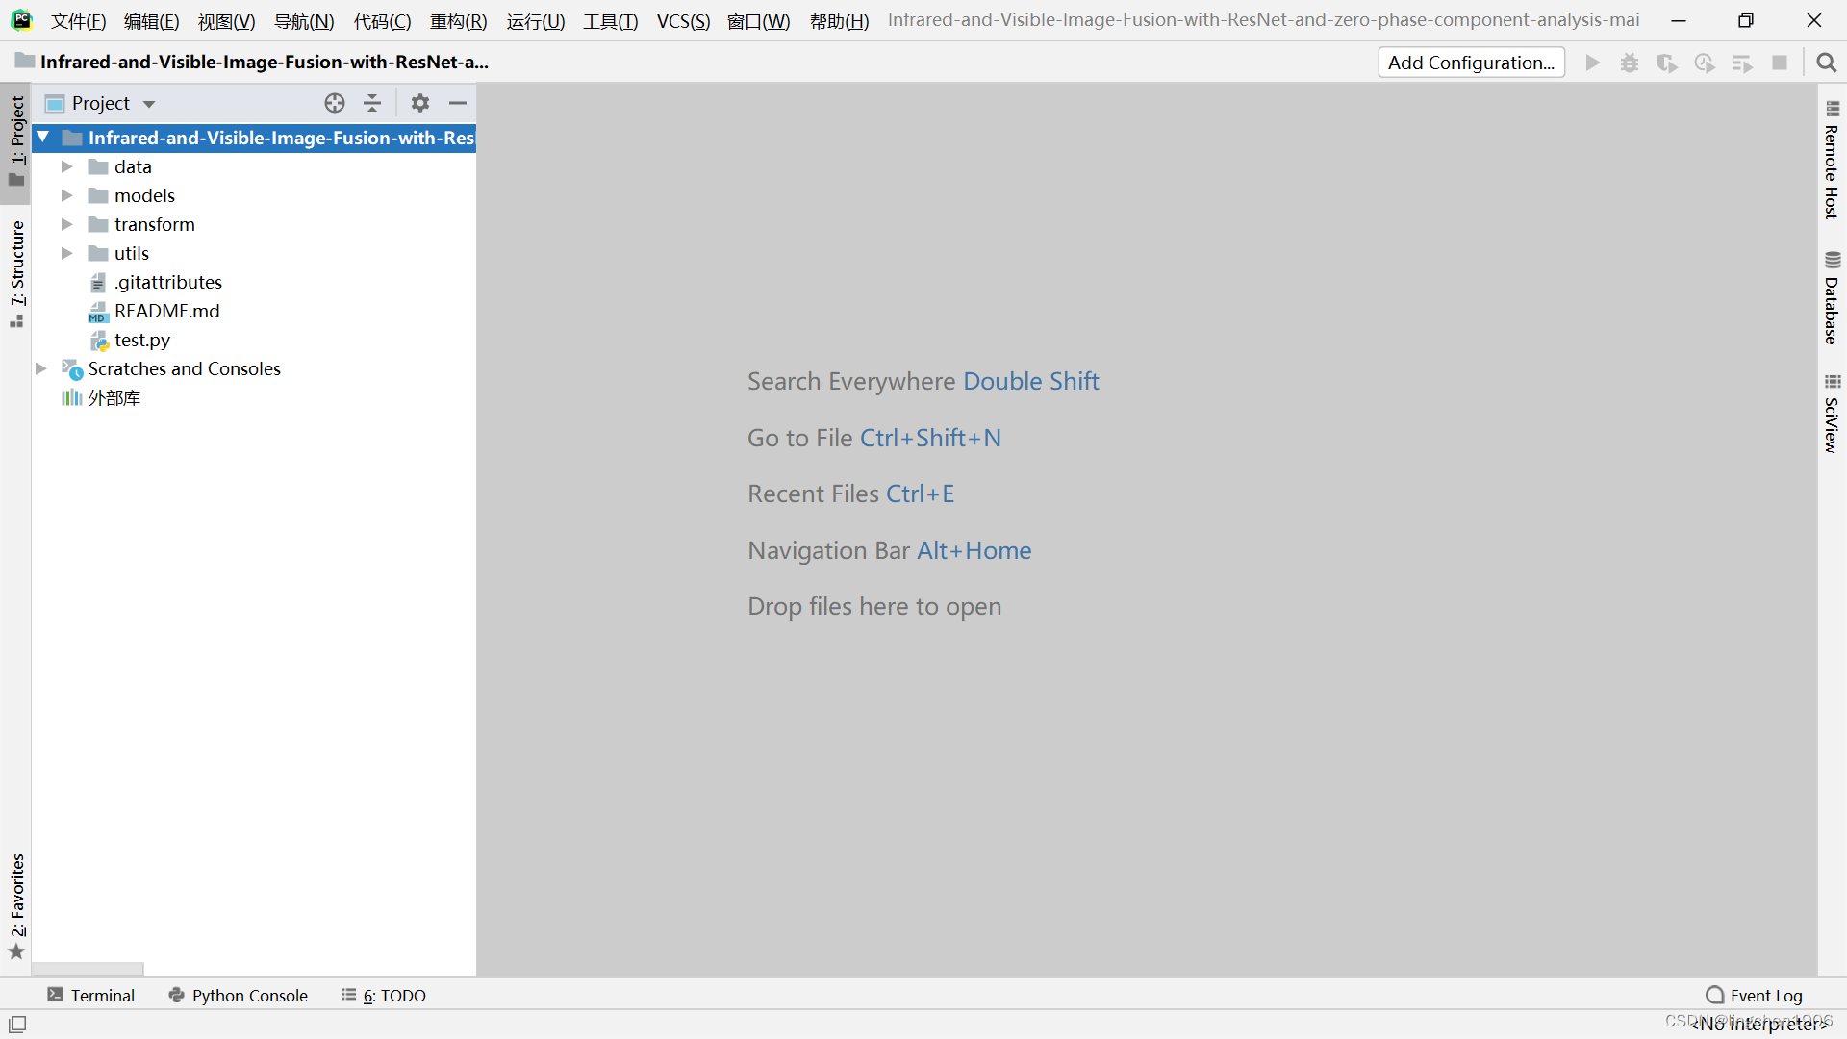The width and height of the screenshot is (1847, 1039).
Task: Click the locate/scroll-from-source target icon
Action: (334, 103)
